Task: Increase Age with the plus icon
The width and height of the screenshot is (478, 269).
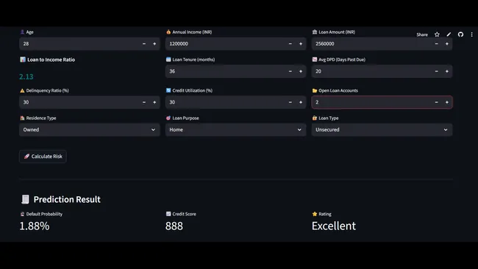Action: point(154,44)
